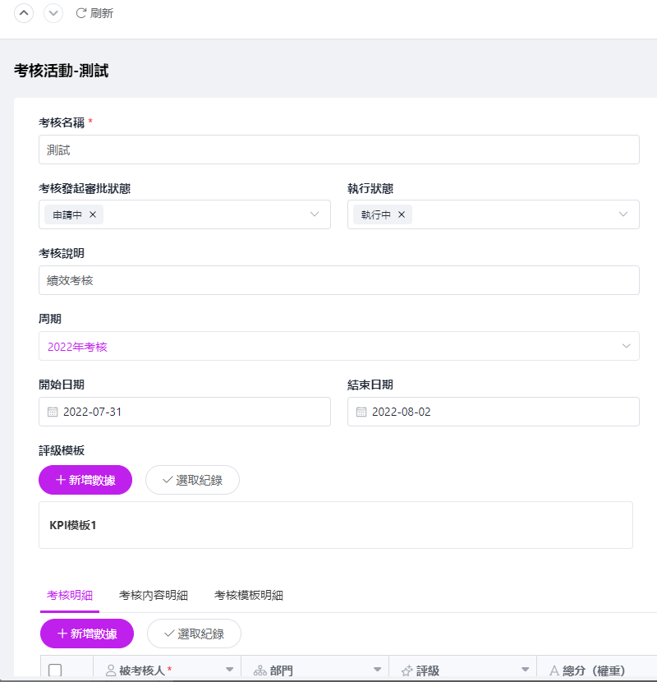Switch to the 考核內容明細 tab
Screen dimensions: 657x682
tap(154, 595)
